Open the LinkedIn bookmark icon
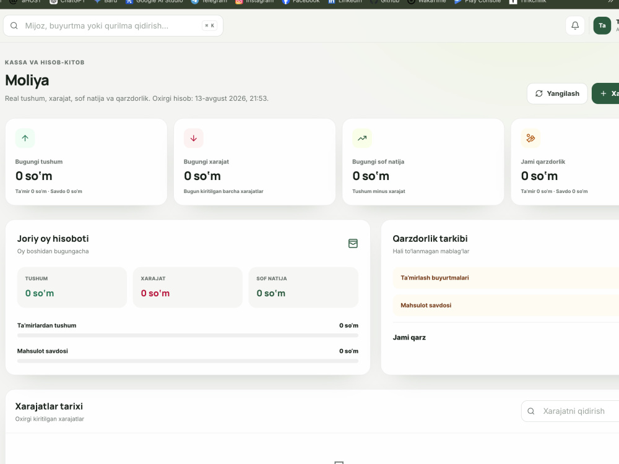This screenshot has width=619, height=464. click(332, 2)
